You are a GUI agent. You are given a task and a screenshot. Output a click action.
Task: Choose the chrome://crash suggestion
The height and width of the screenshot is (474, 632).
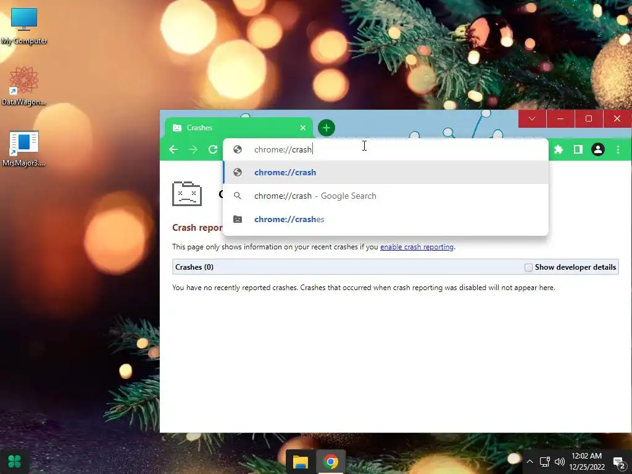pos(386,173)
